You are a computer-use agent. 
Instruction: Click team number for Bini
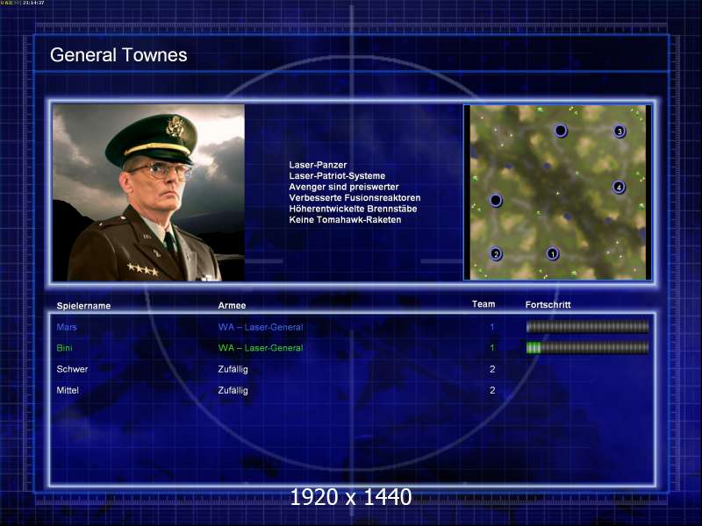(492, 348)
